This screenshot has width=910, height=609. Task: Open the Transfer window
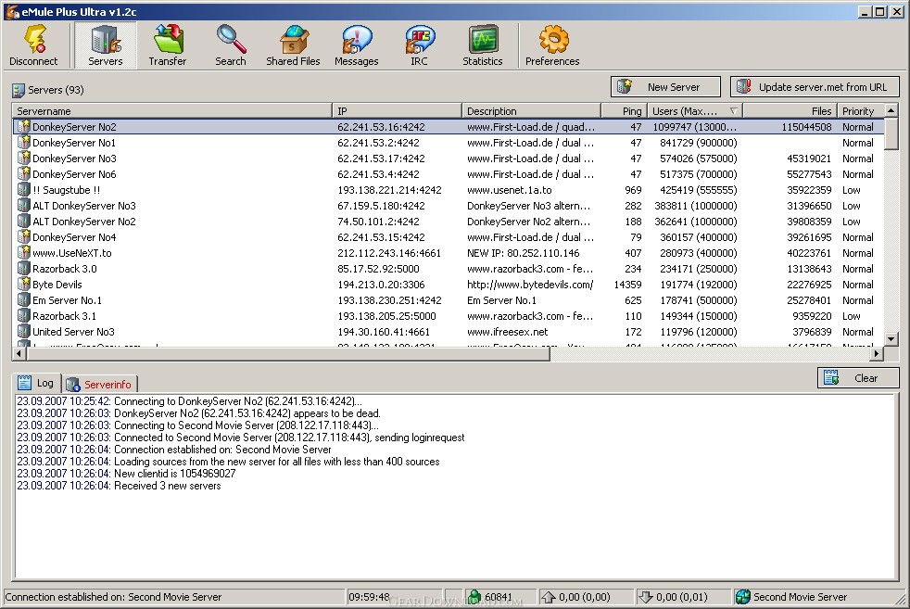168,45
